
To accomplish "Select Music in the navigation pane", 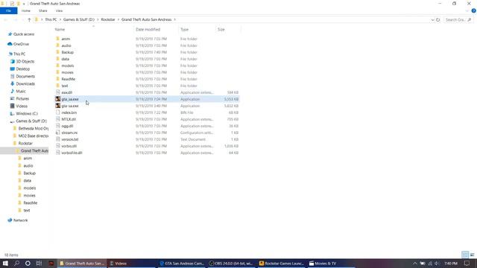I will [x=21, y=91].
